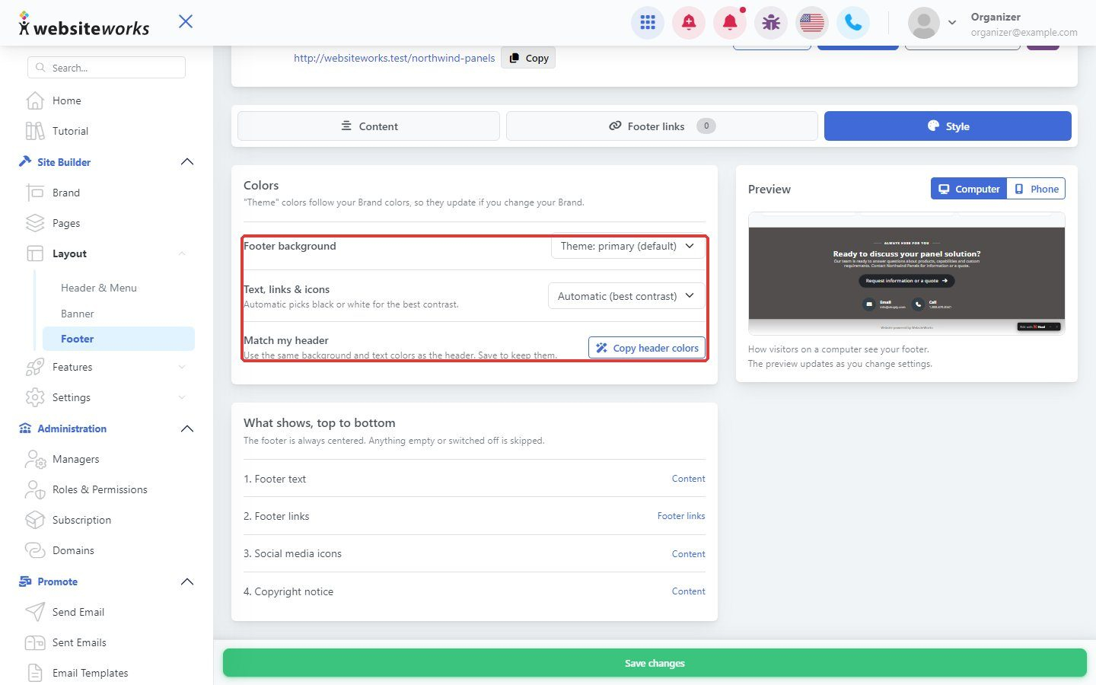Open the Organizer user avatar

[924, 23]
